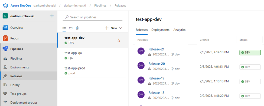
Task: Open the New pipeline dropdown
Action: coord(113,28)
